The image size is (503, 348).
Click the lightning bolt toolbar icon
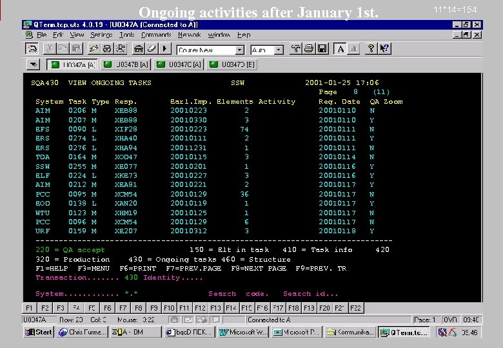point(94,49)
